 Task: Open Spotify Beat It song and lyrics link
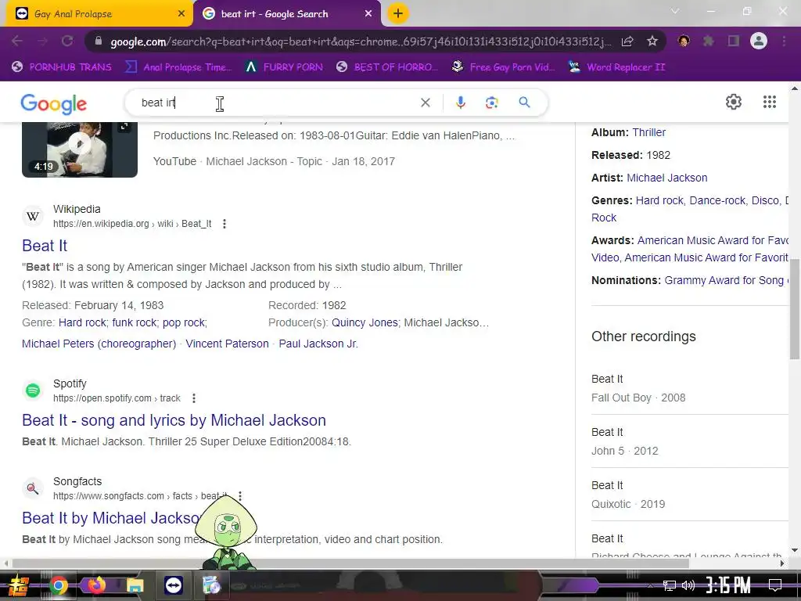[x=174, y=420]
